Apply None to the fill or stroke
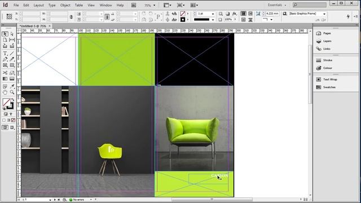The height and width of the screenshot is (203, 361). (x=13, y=120)
